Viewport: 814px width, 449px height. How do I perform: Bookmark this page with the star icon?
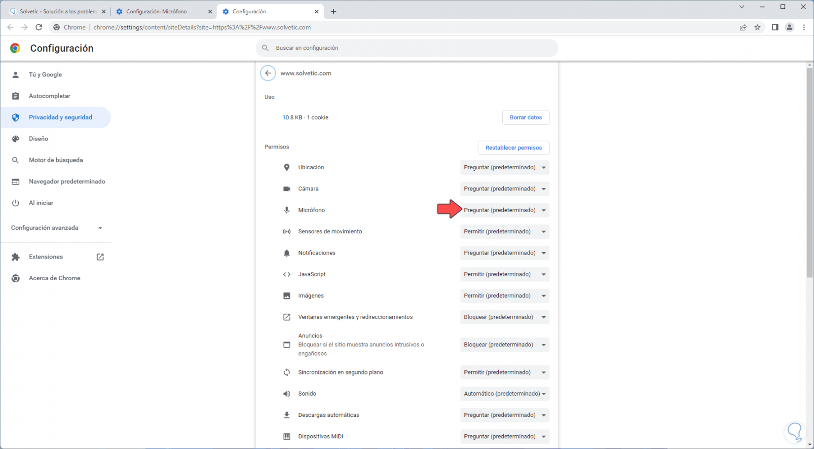(x=757, y=28)
